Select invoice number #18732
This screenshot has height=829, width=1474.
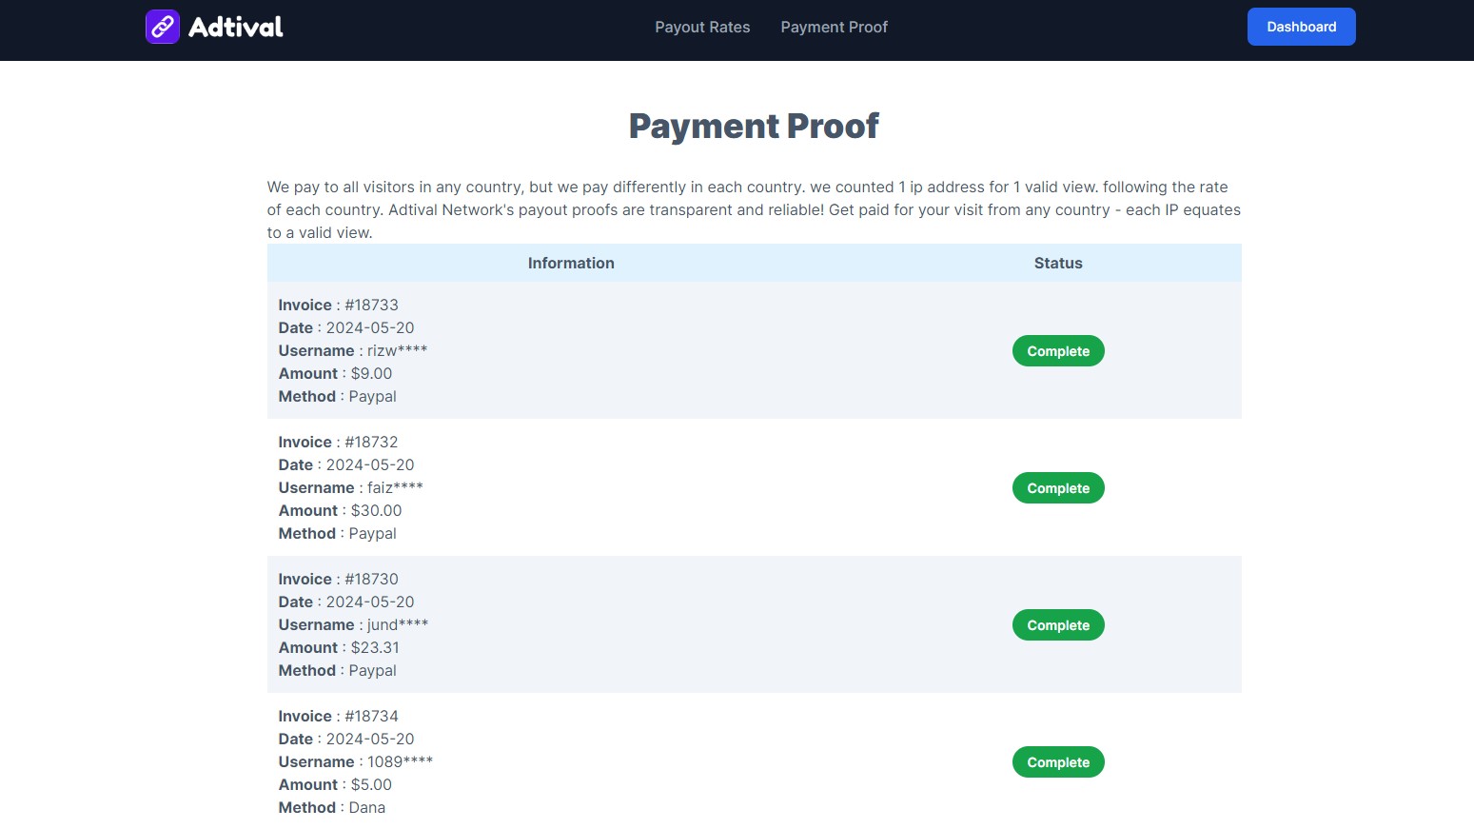(371, 442)
